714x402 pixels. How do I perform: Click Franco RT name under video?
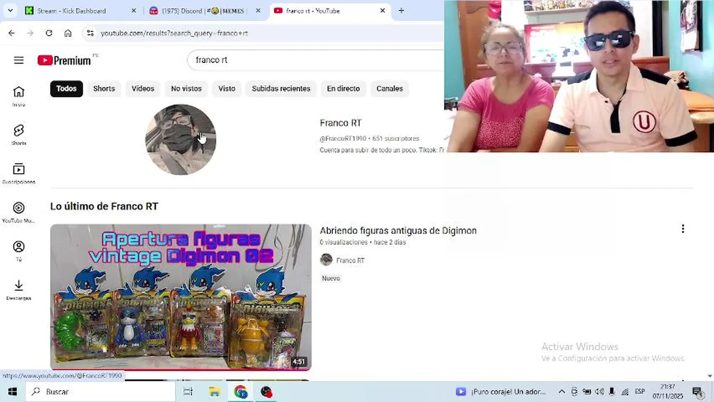pos(350,260)
